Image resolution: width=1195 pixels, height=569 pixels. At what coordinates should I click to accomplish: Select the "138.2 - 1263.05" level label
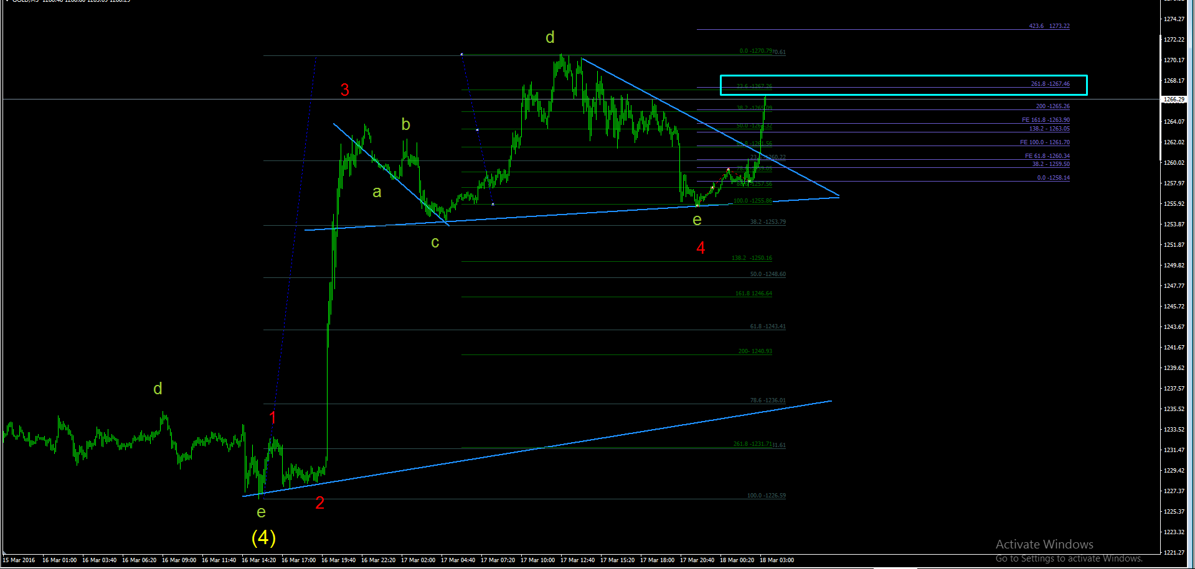click(1049, 129)
